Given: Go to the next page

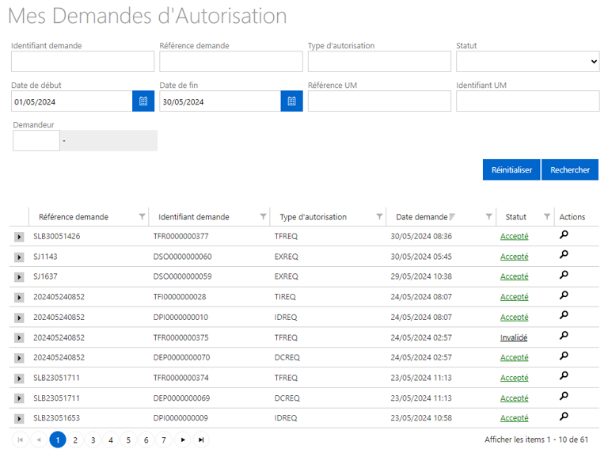Looking at the screenshot, I should coord(183,440).
